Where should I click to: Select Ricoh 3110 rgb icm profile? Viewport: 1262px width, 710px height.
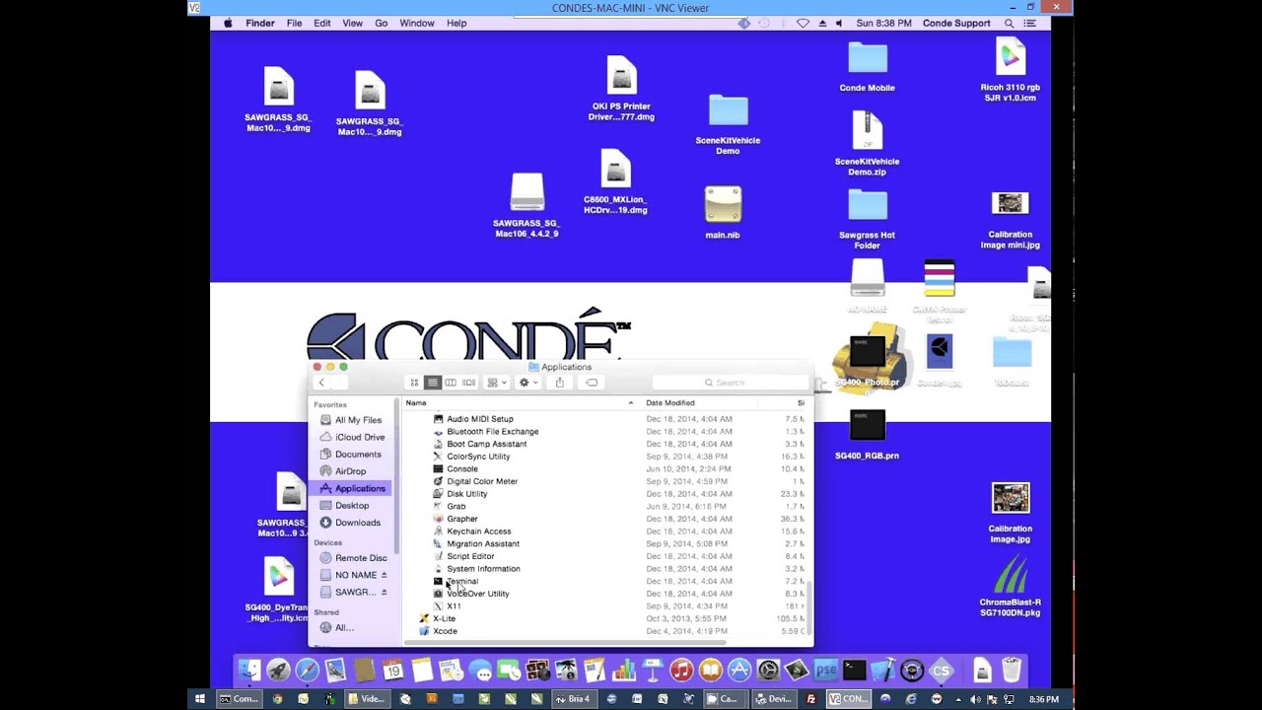tap(1011, 69)
